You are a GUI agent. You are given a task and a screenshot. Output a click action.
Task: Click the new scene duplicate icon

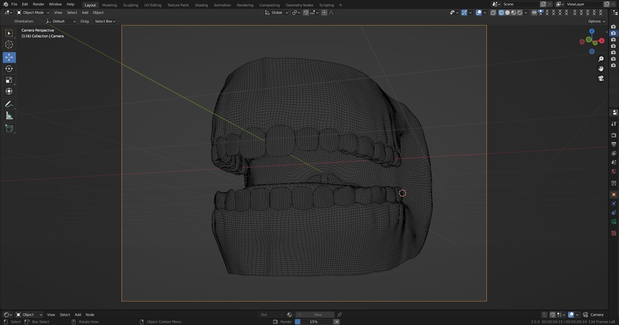pyautogui.click(x=543, y=4)
